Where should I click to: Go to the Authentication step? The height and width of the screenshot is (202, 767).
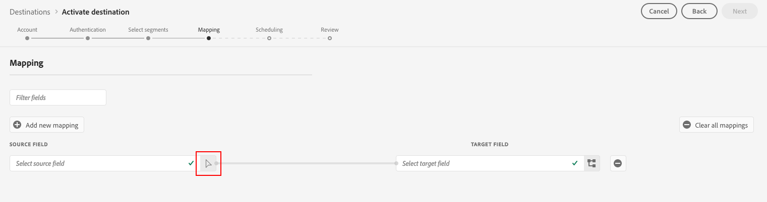tap(88, 33)
